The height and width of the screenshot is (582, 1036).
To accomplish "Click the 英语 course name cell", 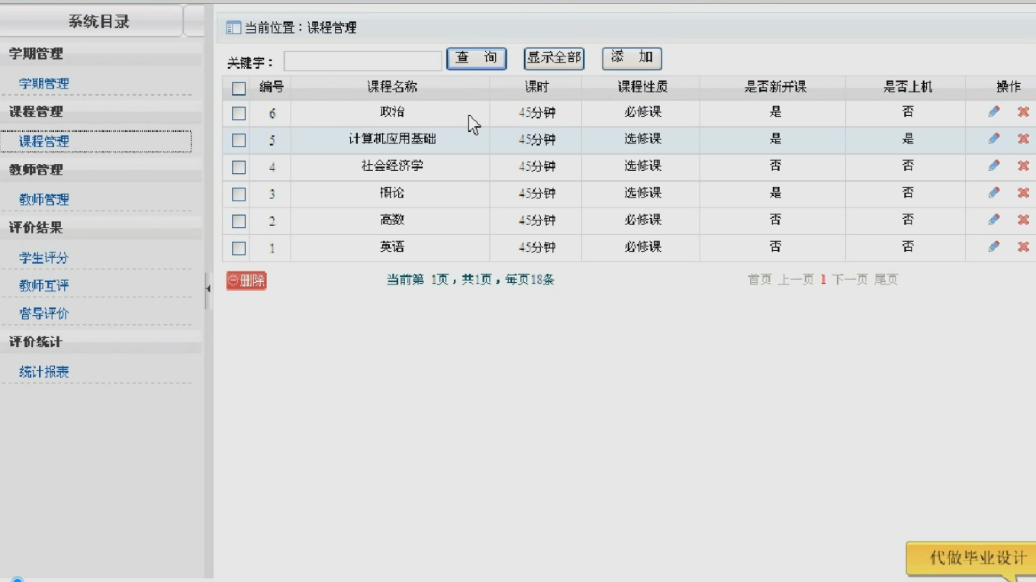I will tap(392, 246).
